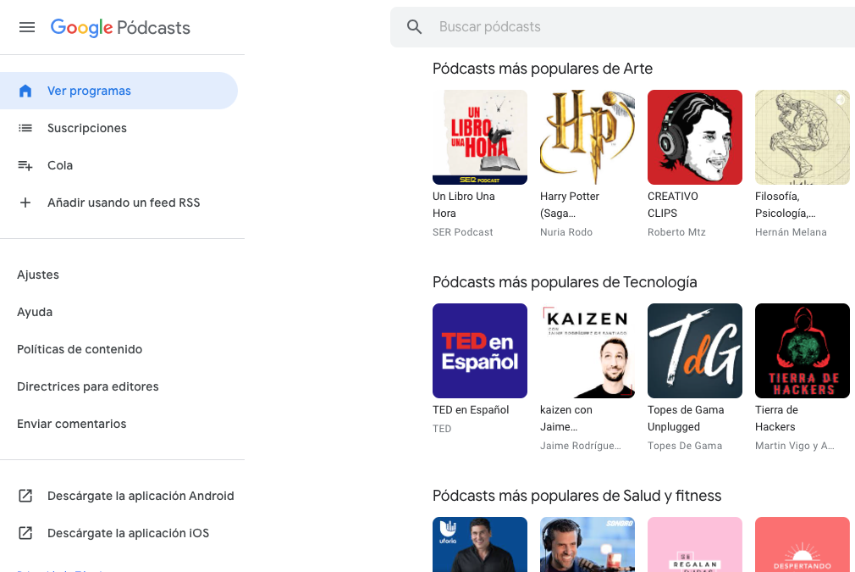Viewport: 855px width, 572px height.
Task: Click external link icon for iOS app
Action: click(x=25, y=533)
